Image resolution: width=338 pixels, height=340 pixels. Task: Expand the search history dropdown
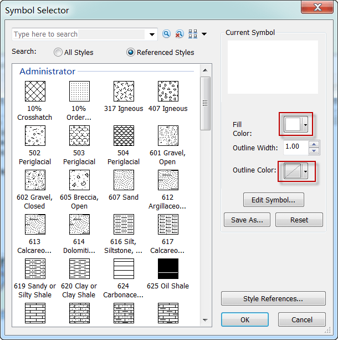point(152,34)
